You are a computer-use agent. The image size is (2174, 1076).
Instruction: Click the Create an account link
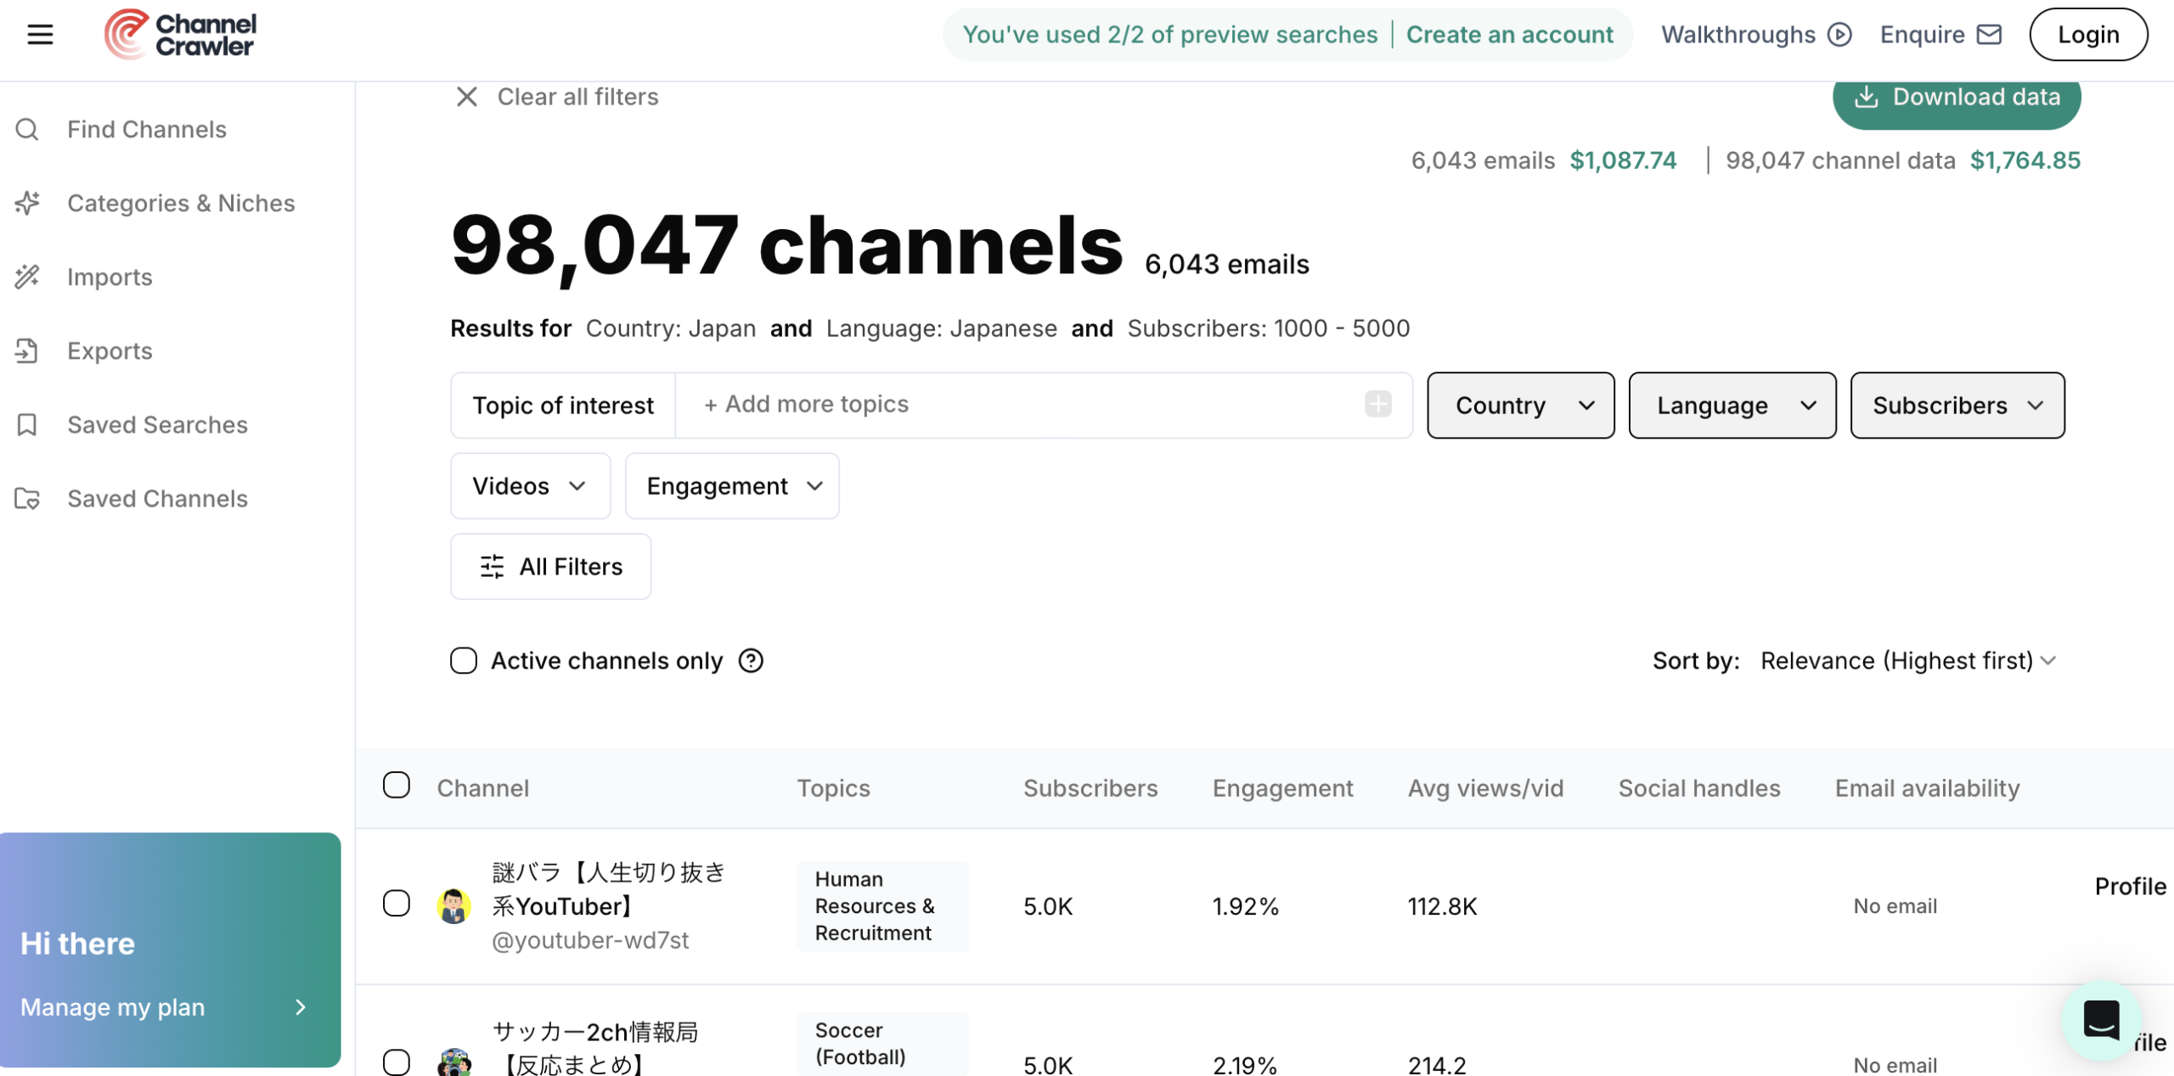point(1509,35)
